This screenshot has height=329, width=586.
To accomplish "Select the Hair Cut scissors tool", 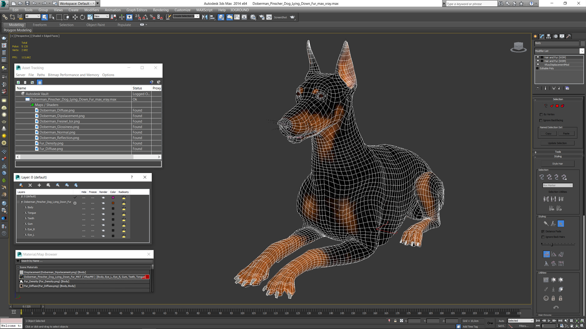I will 553,224.
